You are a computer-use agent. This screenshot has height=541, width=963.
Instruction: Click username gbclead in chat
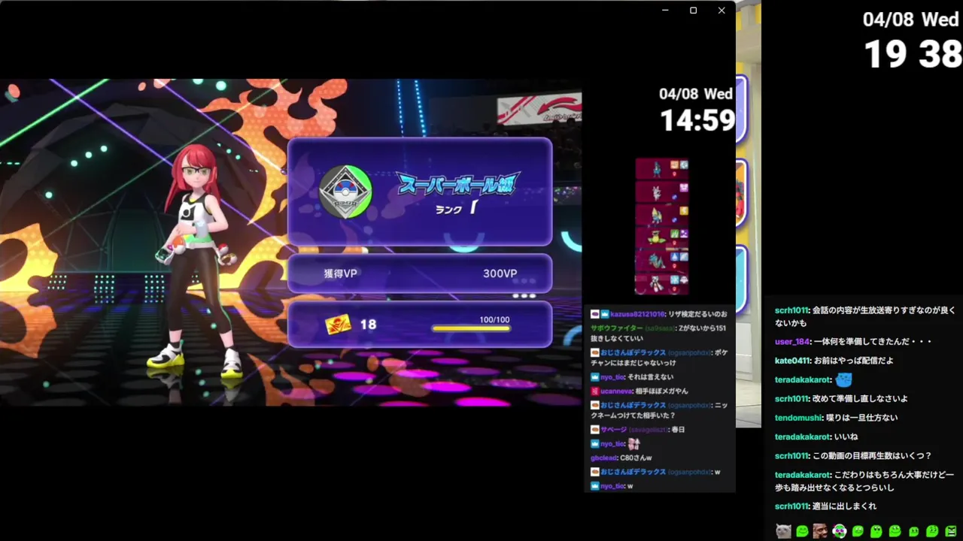[x=603, y=458]
